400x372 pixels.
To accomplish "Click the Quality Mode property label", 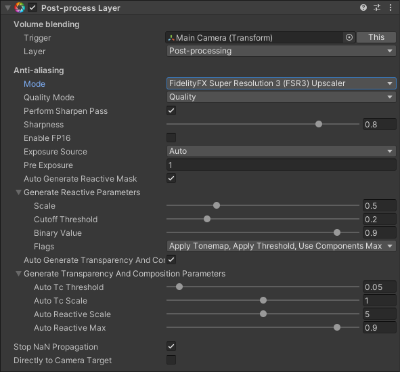I will pyautogui.click(x=49, y=98).
